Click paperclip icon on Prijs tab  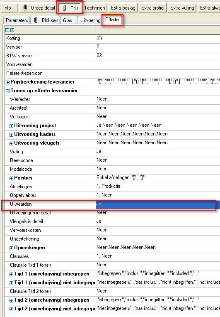pyautogui.click(x=64, y=8)
